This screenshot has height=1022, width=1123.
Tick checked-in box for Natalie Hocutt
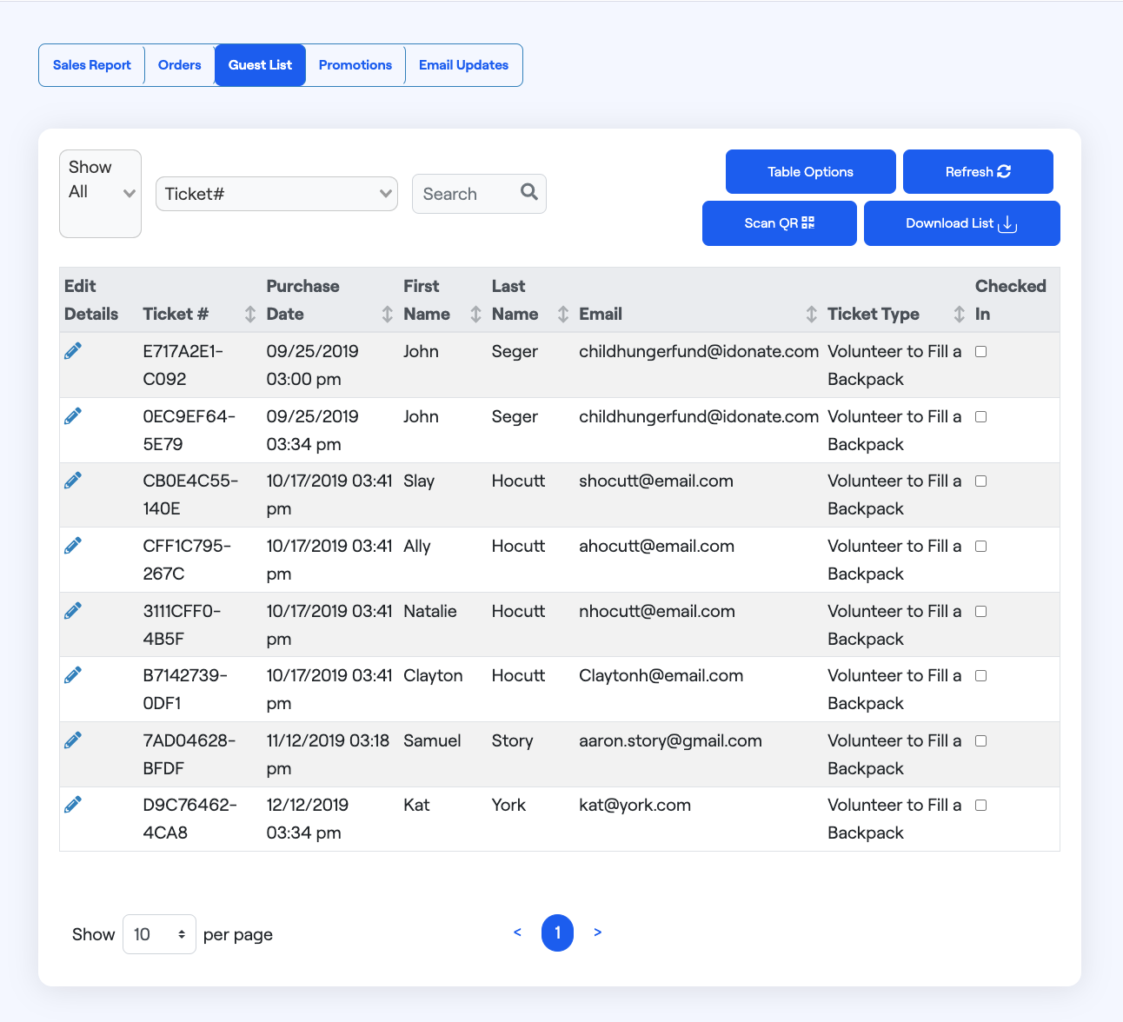point(980,612)
